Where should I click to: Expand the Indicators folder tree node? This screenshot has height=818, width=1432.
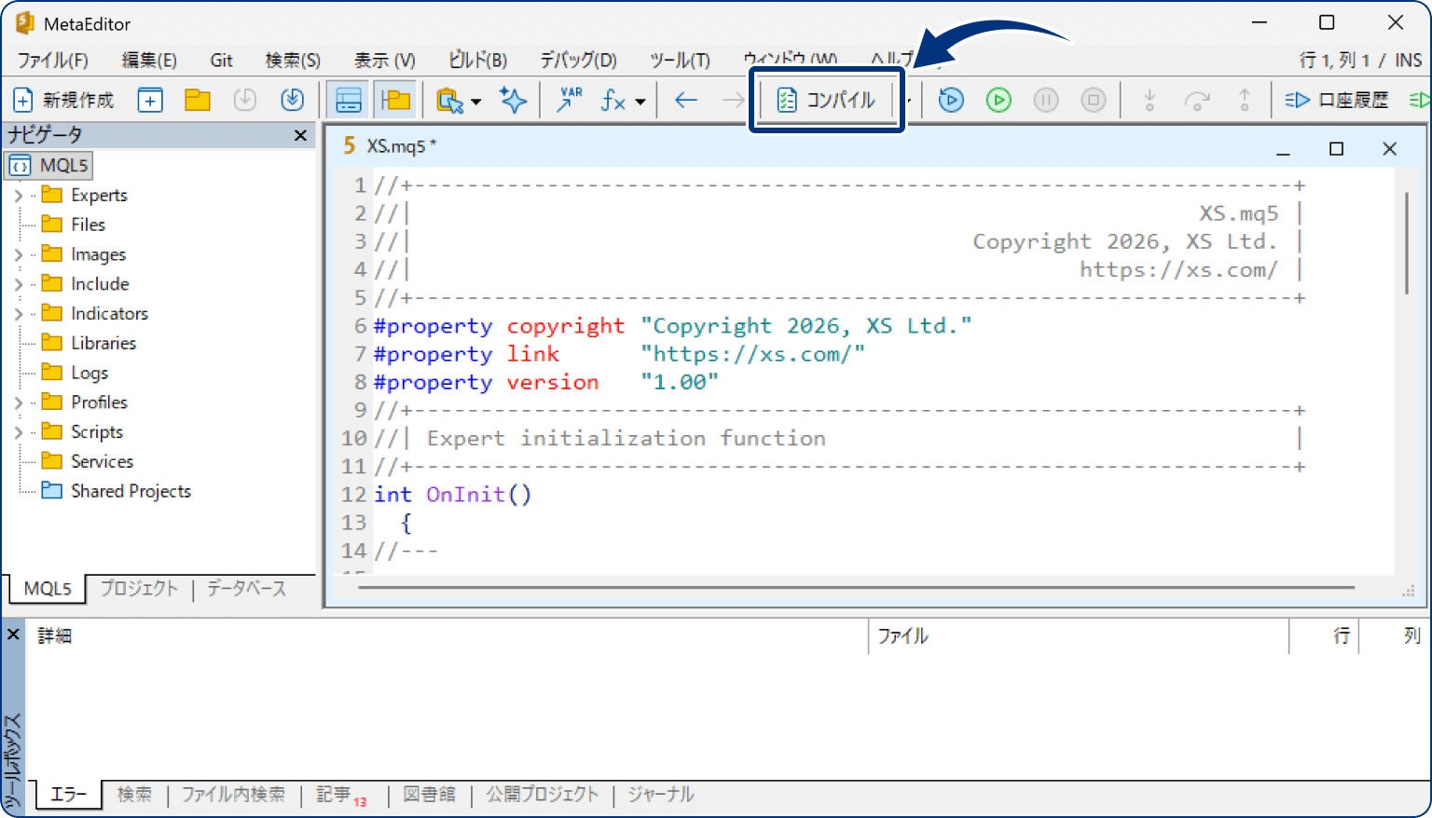coord(19,314)
